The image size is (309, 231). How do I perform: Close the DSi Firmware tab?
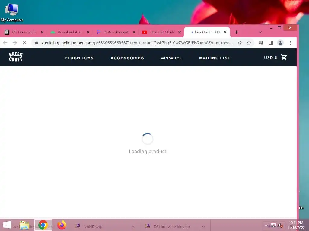[42, 32]
